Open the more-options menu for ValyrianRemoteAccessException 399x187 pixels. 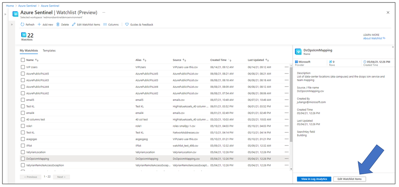tap(287, 165)
